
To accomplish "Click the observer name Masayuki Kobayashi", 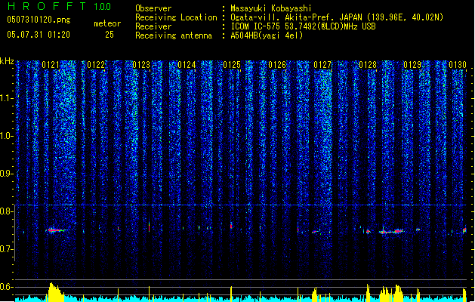I will 271,8.
